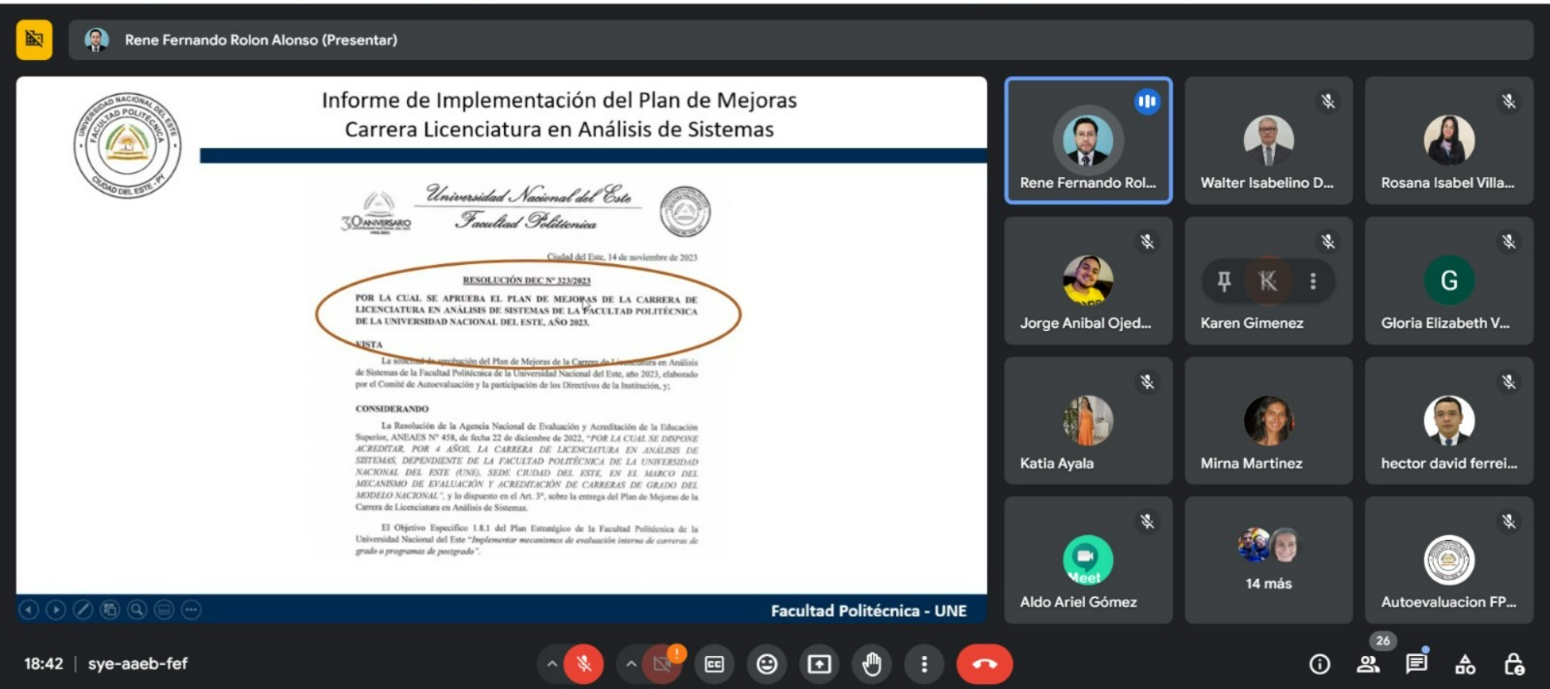This screenshot has width=1550, height=689.
Task: Open the audio settings chevron beside the microphone
Action: point(551,664)
